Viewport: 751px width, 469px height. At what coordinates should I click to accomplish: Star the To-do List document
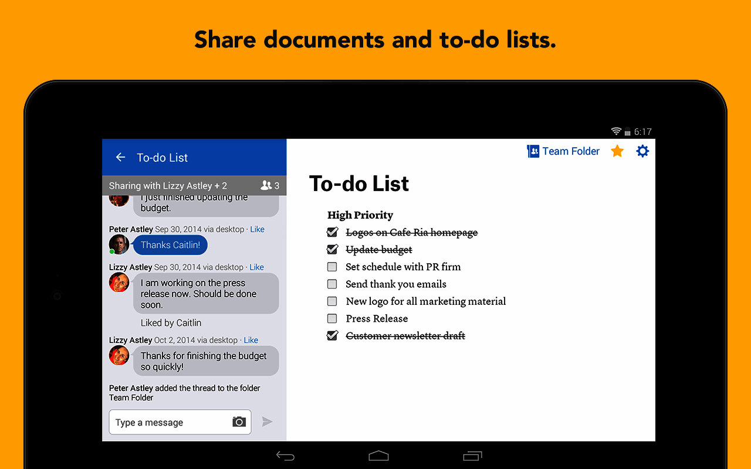(x=617, y=151)
